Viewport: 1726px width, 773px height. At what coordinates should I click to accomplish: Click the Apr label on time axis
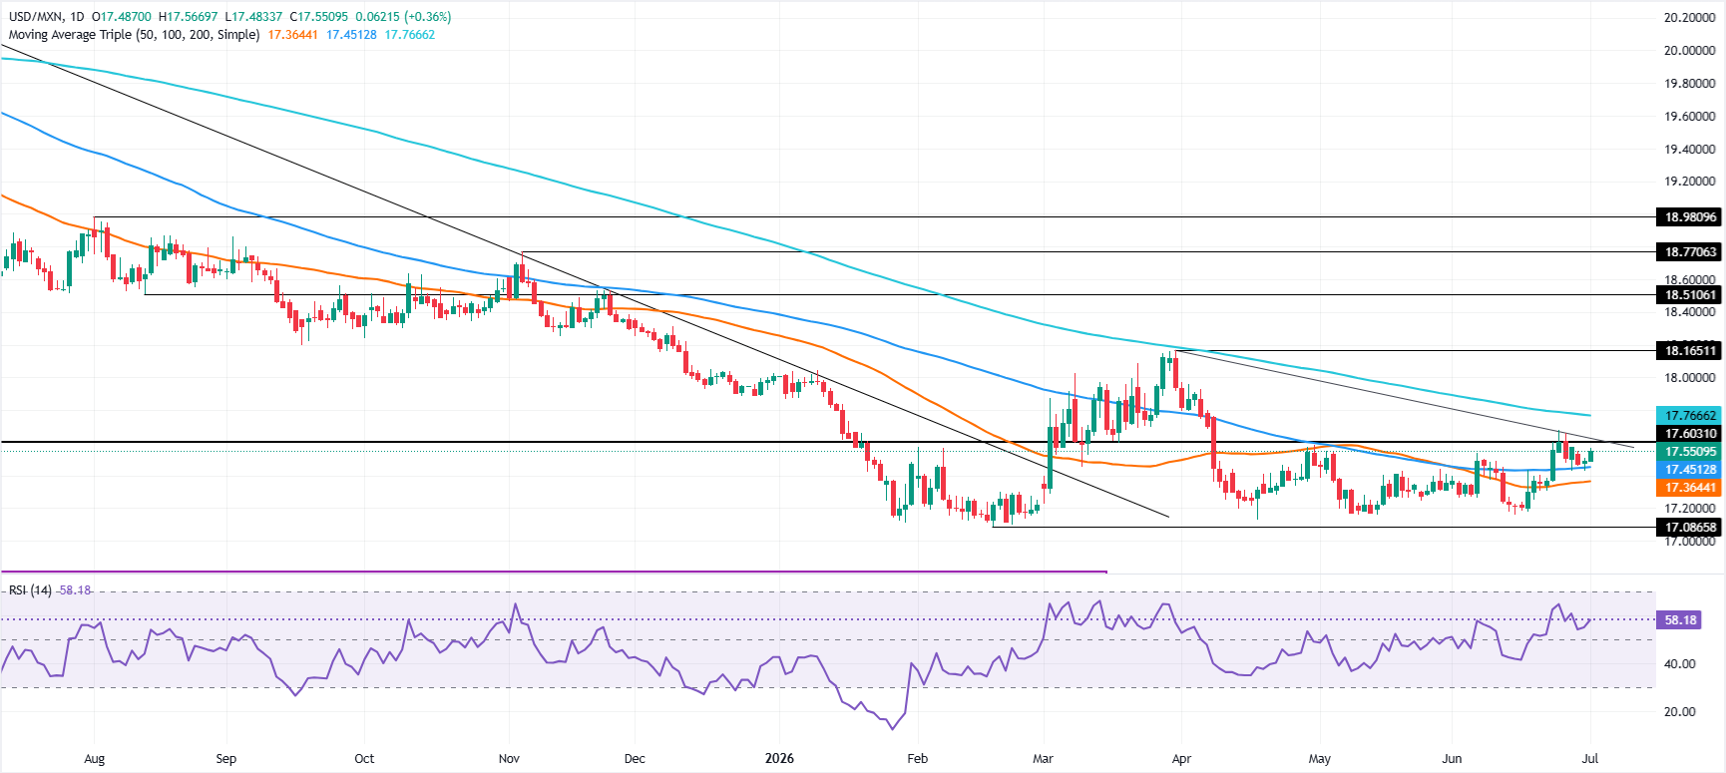tap(1181, 759)
